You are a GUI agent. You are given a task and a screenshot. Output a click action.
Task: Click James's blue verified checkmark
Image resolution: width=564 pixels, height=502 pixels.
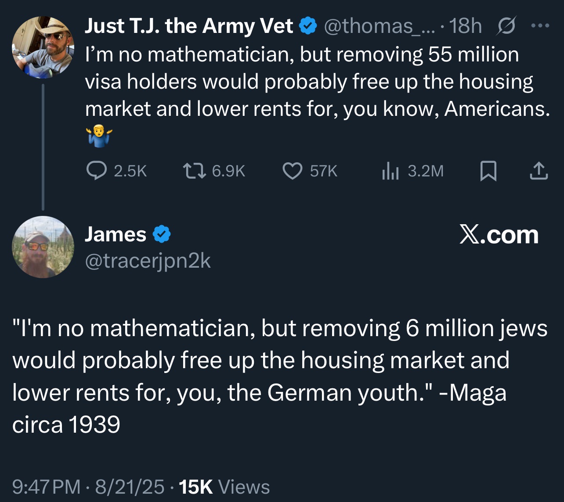tap(162, 234)
